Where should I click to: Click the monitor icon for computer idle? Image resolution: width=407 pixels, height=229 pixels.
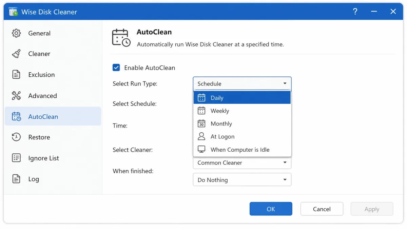click(201, 149)
